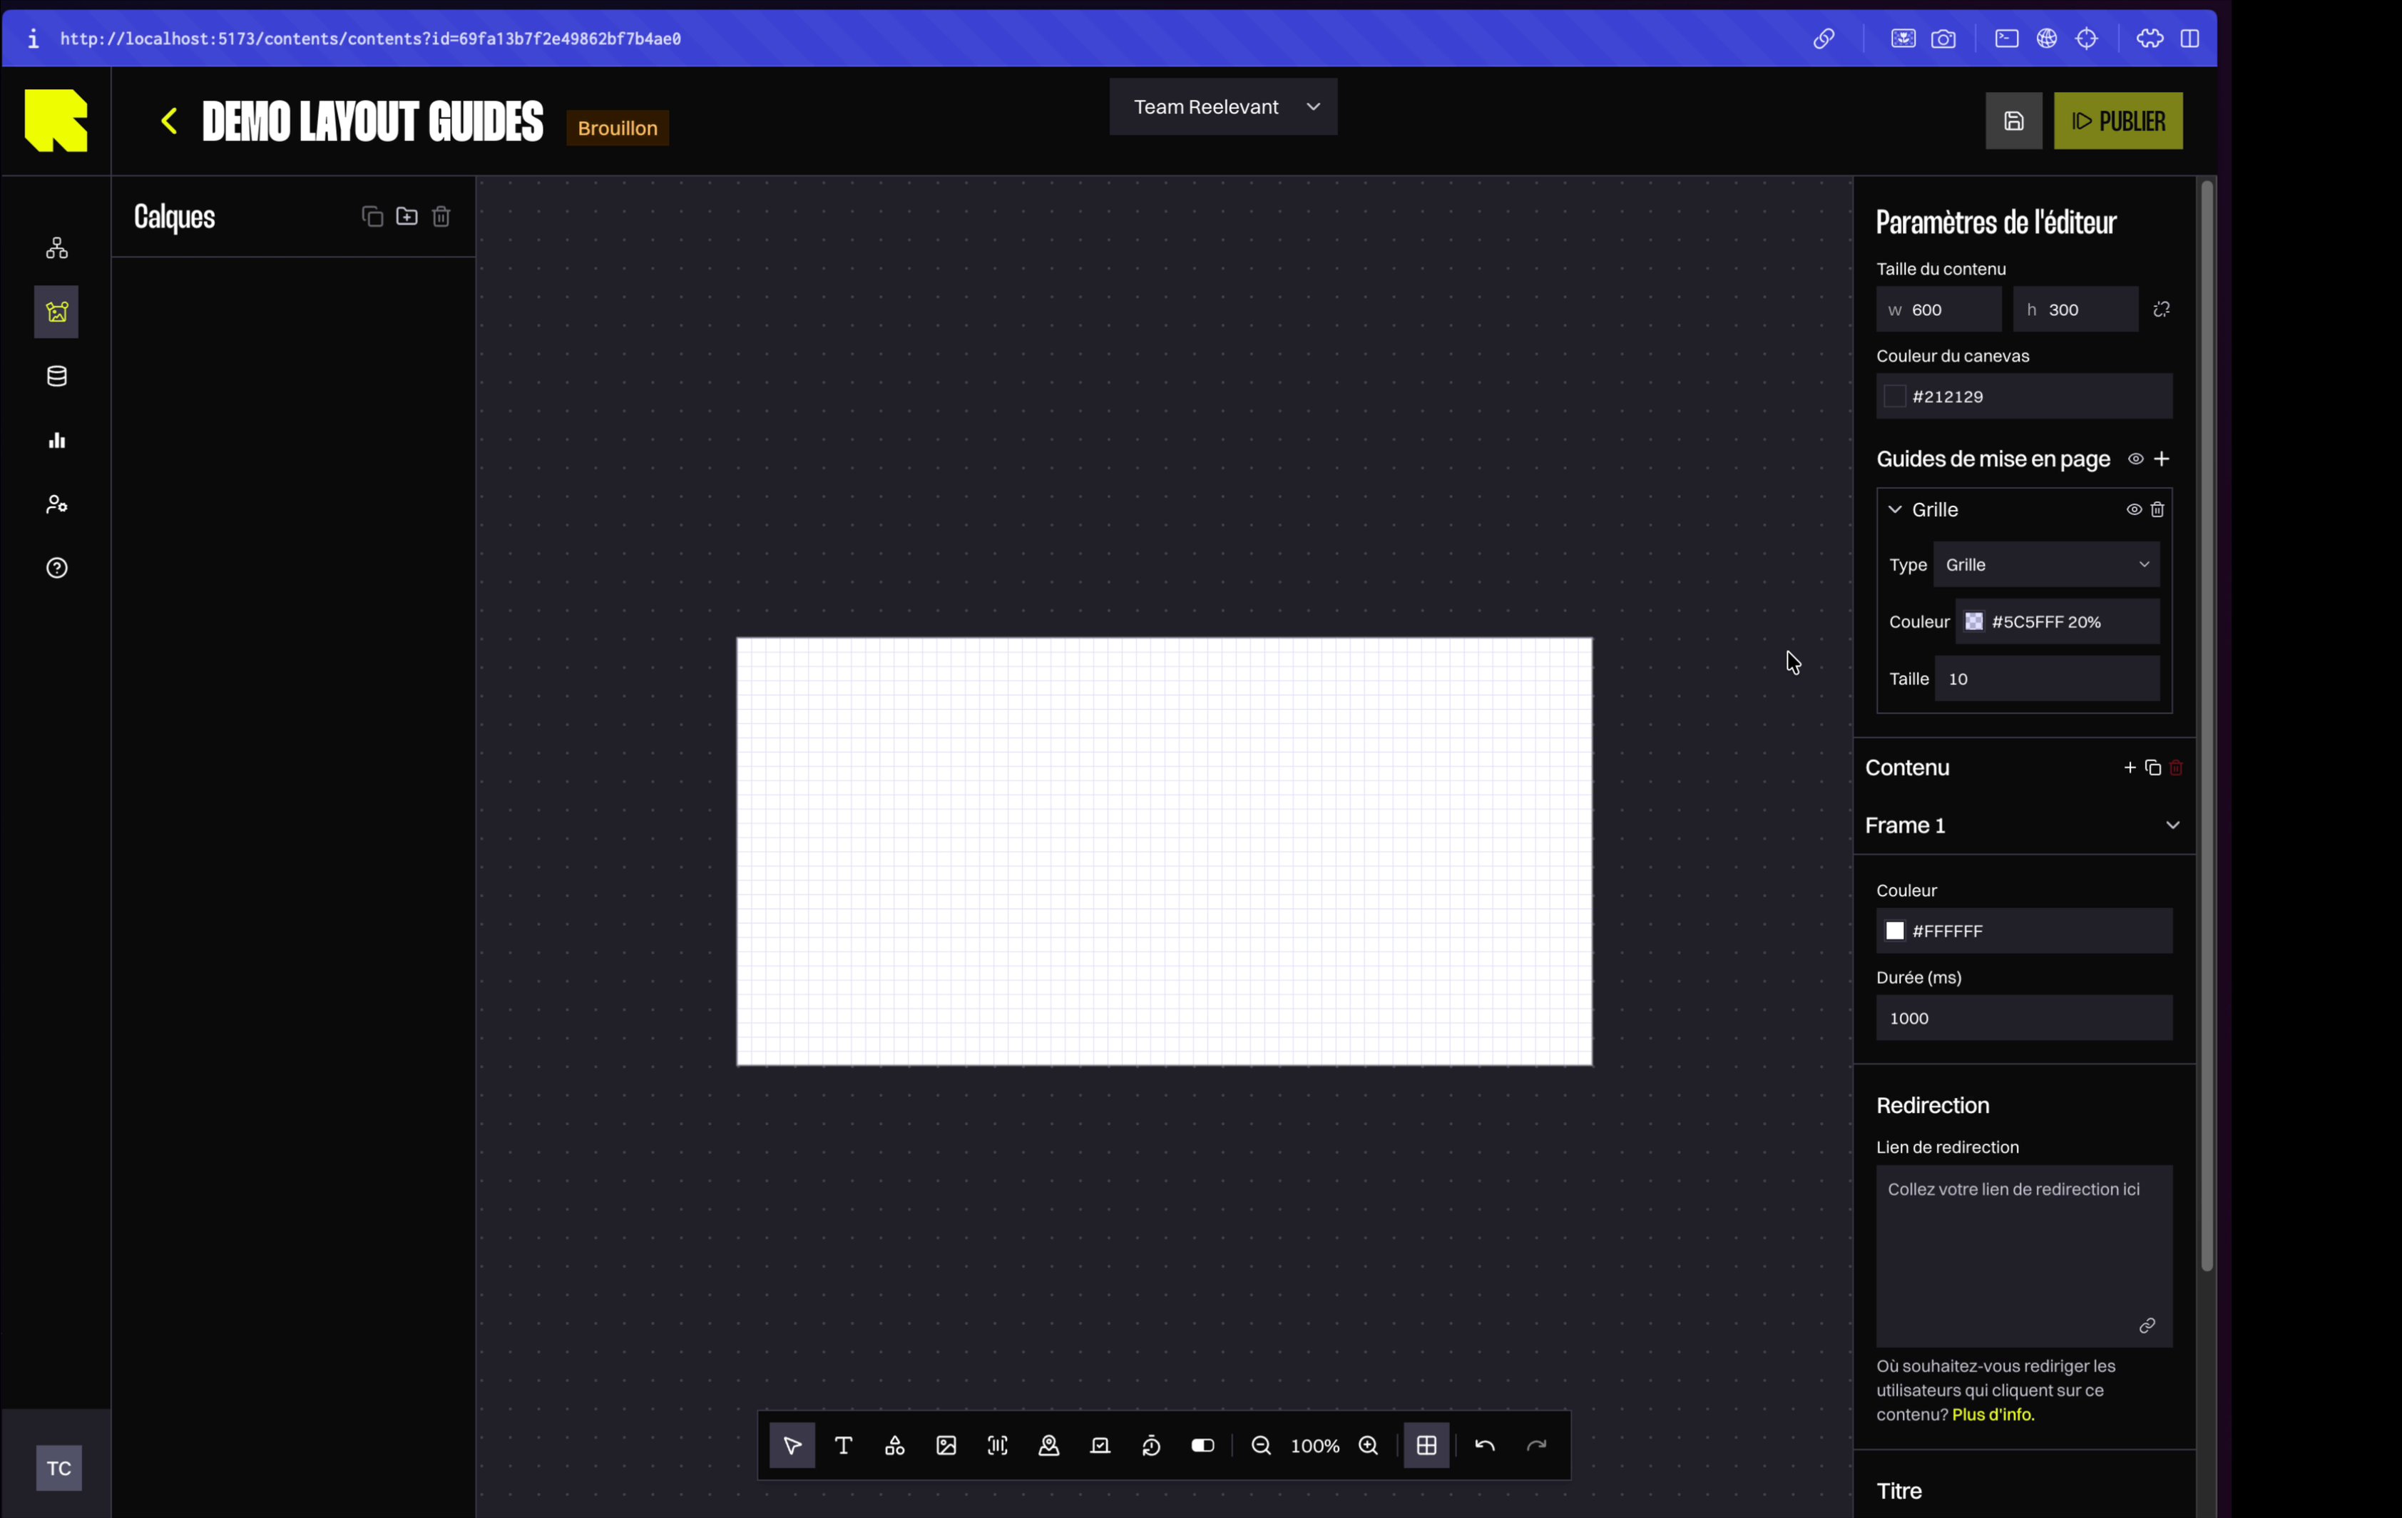The width and height of the screenshot is (2402, 1518).
Task: Toggle the grid layout button in toolbar
Action: coord(1426,1445)
